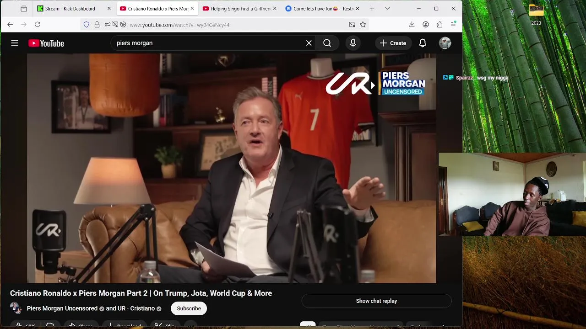Subscribe to Piers Morgan Uncensored
This screenshot has width=586, height=329.
coord(189,308)
